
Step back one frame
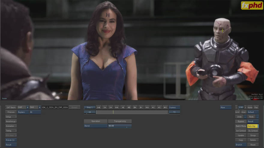coord(129,107)
